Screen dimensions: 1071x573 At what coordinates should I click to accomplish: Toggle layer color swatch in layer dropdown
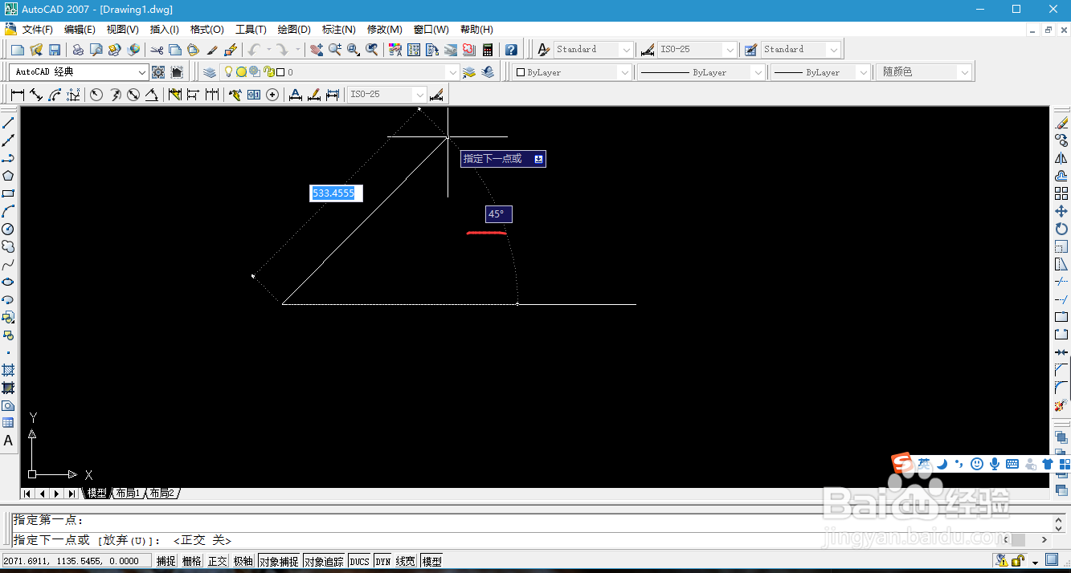click(280, 72)
